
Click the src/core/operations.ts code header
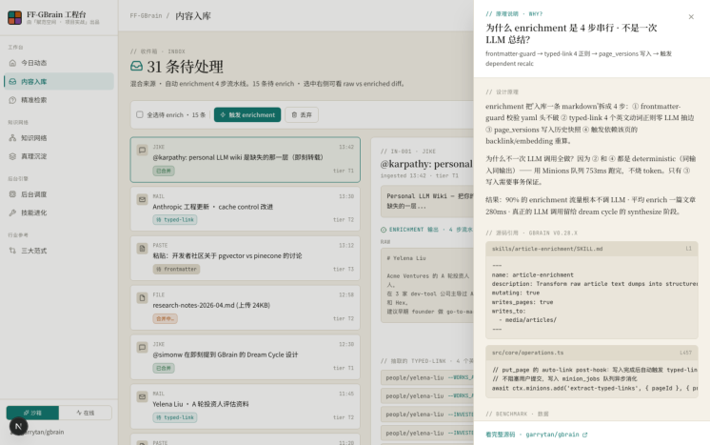(x=591, y=353)
